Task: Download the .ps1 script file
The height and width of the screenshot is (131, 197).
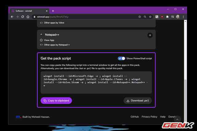Action: click(138, 101)
